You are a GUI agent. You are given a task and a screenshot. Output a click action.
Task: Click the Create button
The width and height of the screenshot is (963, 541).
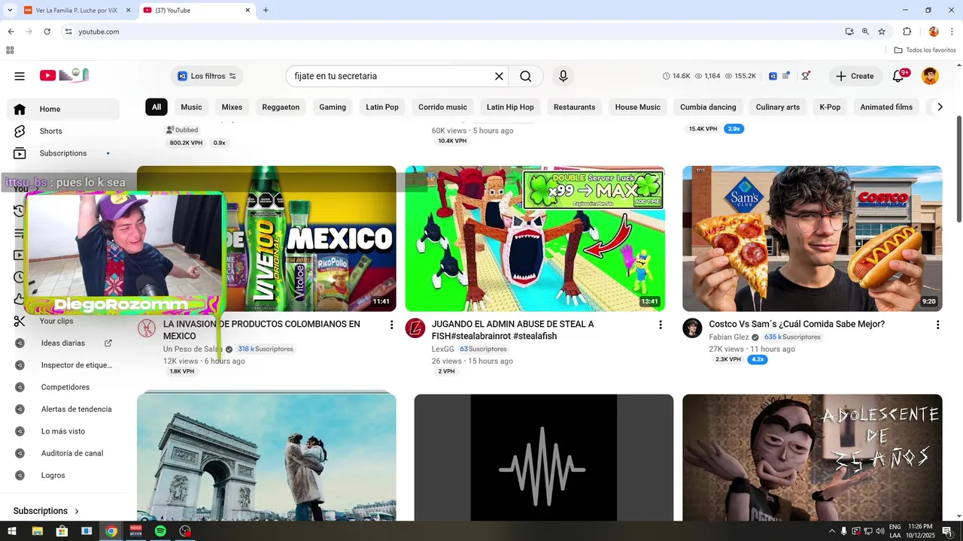tap(855, 76)
